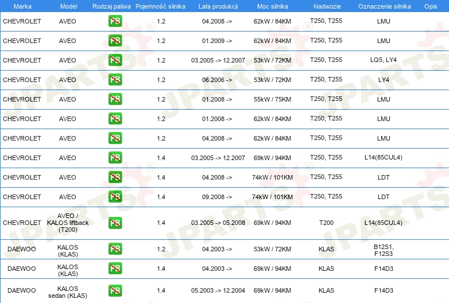
Task: Select 'T250, T255' cell in 01.2009 row
Action: click(x=326, y=40)
